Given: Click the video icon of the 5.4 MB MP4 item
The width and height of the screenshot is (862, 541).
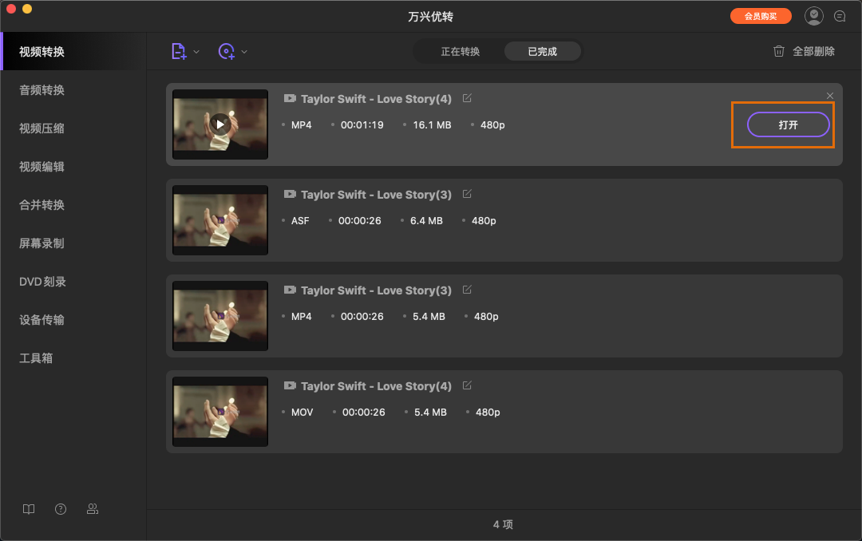Looking at the screenshot, I should [x=290, y=290].
